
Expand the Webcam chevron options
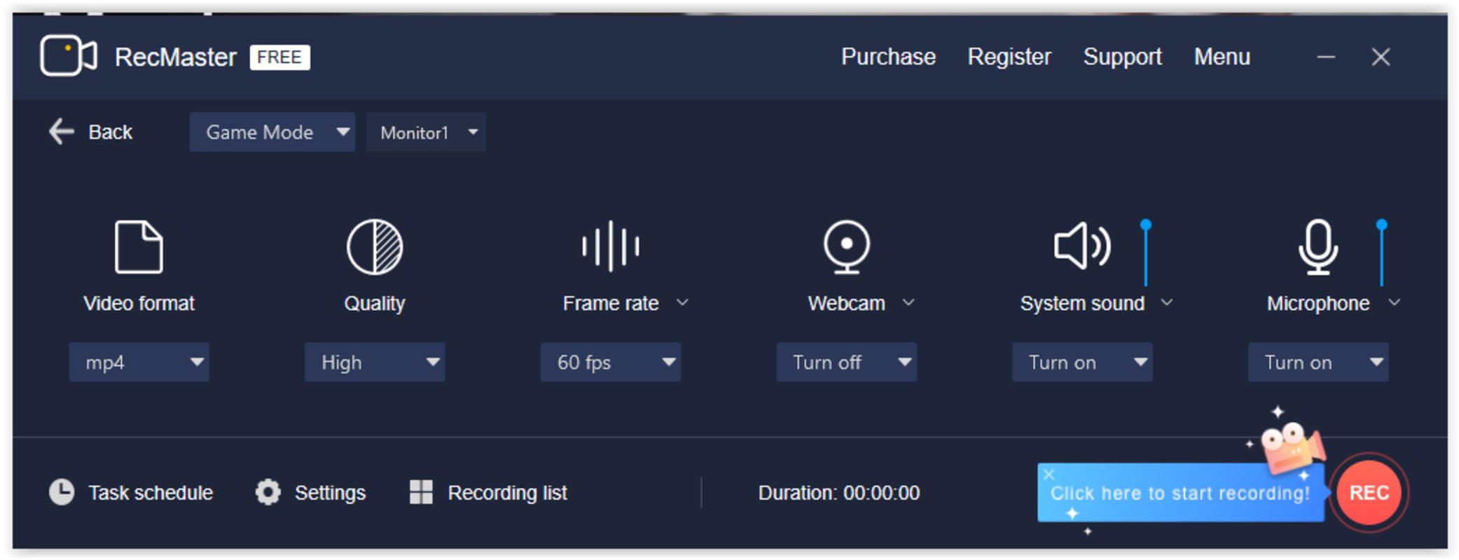click(908, 302)
